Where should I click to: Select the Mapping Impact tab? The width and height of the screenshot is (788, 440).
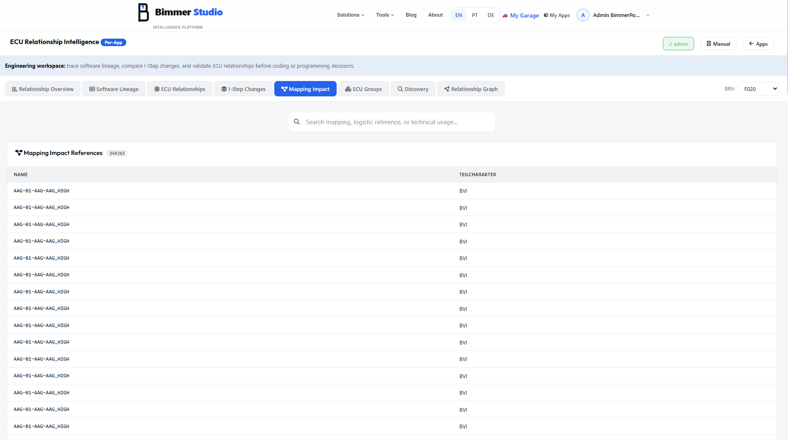[305, 89]
